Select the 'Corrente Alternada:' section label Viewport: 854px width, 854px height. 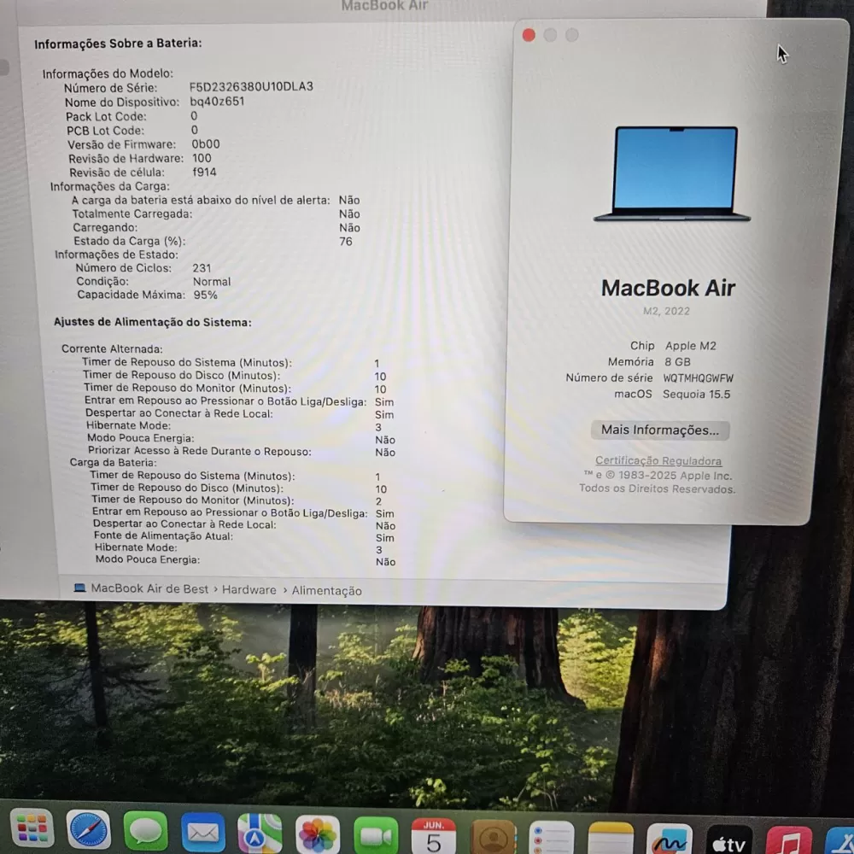pyautogui.click(x=112, y=348)
